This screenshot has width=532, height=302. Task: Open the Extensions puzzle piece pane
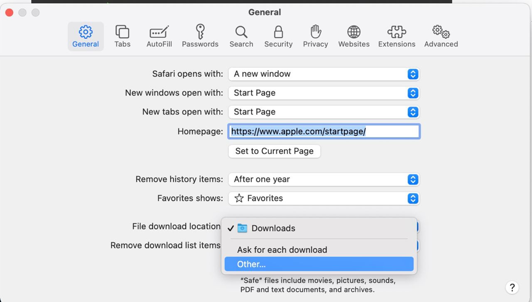(396, 36)
